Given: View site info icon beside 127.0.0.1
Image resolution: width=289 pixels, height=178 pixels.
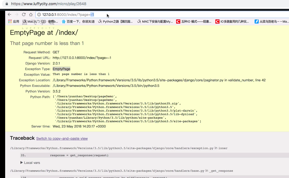Looking at the screenshot, I should coord(39,15).
